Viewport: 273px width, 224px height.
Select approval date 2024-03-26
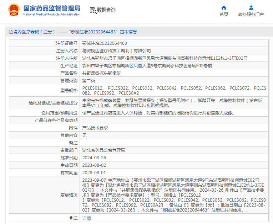94,158
